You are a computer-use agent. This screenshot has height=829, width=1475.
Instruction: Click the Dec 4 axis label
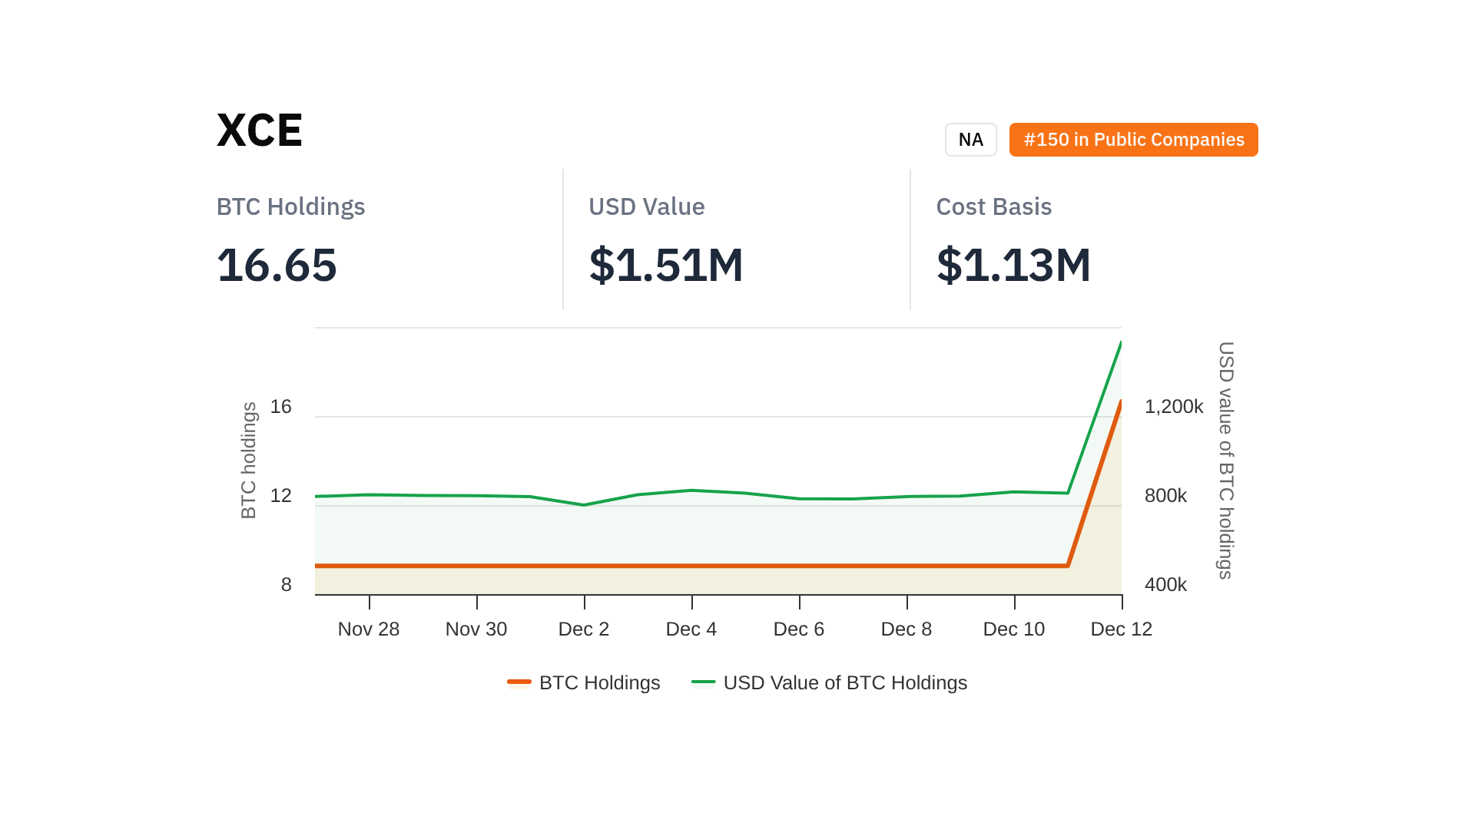(691, 629)
